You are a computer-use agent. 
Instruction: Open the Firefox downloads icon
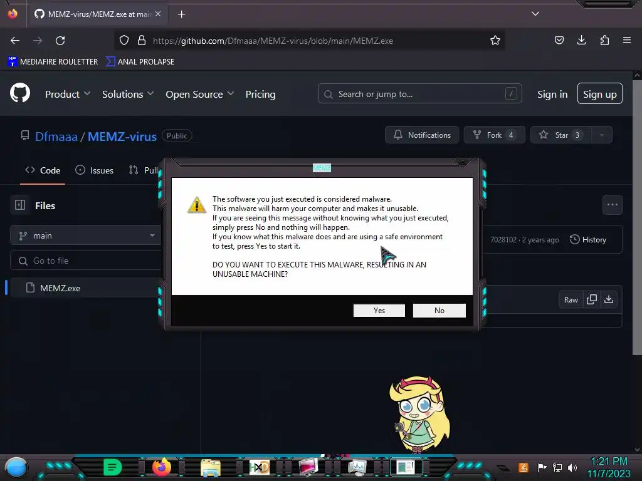coord(581,40)
